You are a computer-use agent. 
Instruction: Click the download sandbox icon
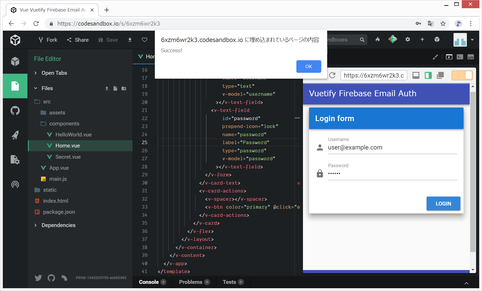coord(130,40)
